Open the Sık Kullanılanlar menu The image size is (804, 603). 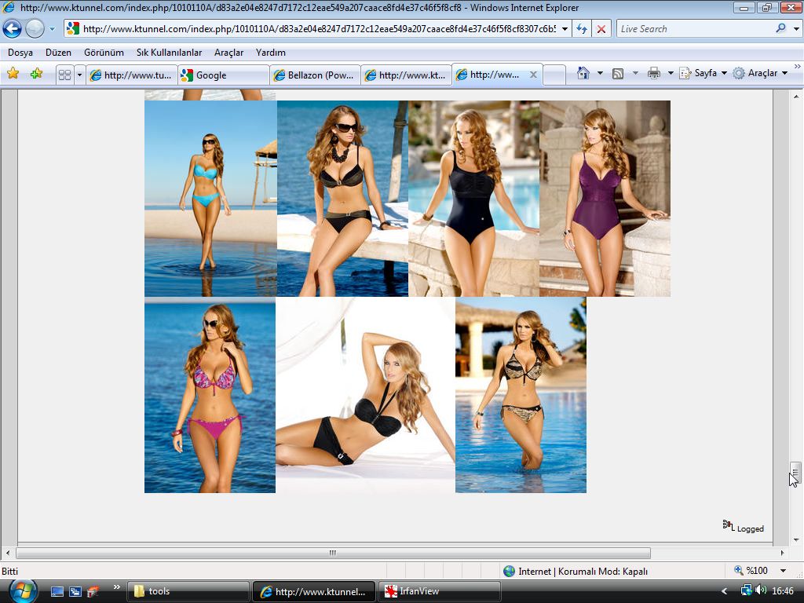pyautogui.click(x=169, y=53)
